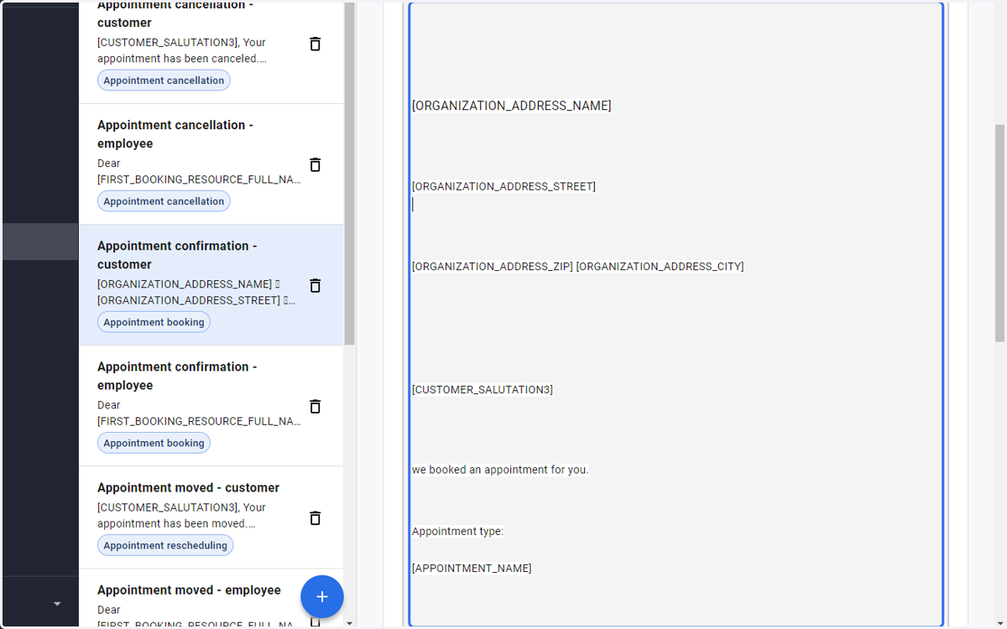This screenshot has width=1007, height=629.
Task: Add a new template with plus button
Action: [x=322, y=597]
